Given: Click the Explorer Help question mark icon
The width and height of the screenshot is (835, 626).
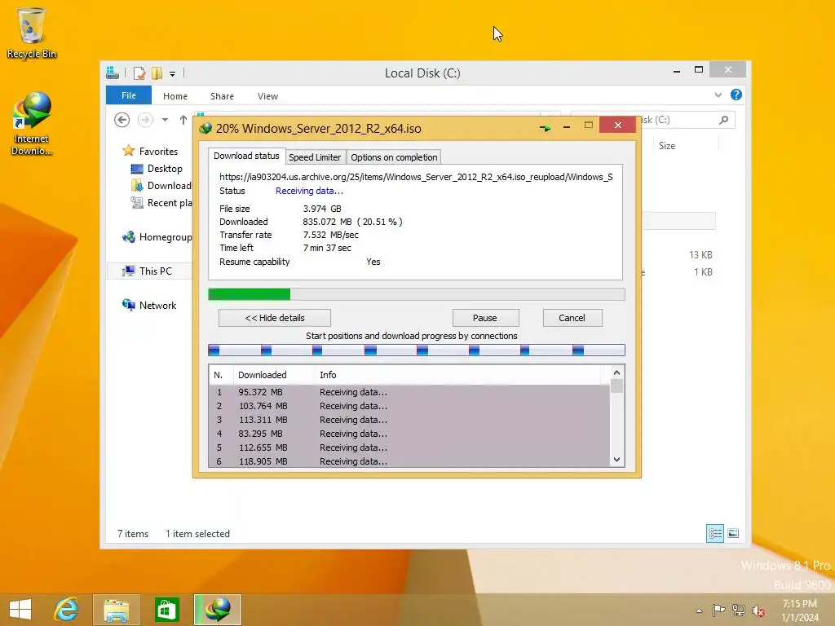Looking at the screenshot, I should pos(736,95).
